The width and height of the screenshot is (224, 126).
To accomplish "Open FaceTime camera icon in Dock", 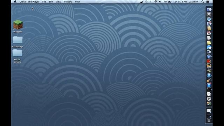I will 209,52.
